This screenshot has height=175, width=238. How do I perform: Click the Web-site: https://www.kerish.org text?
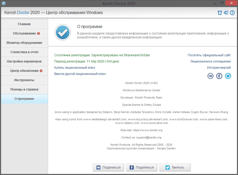click(141, 130)
